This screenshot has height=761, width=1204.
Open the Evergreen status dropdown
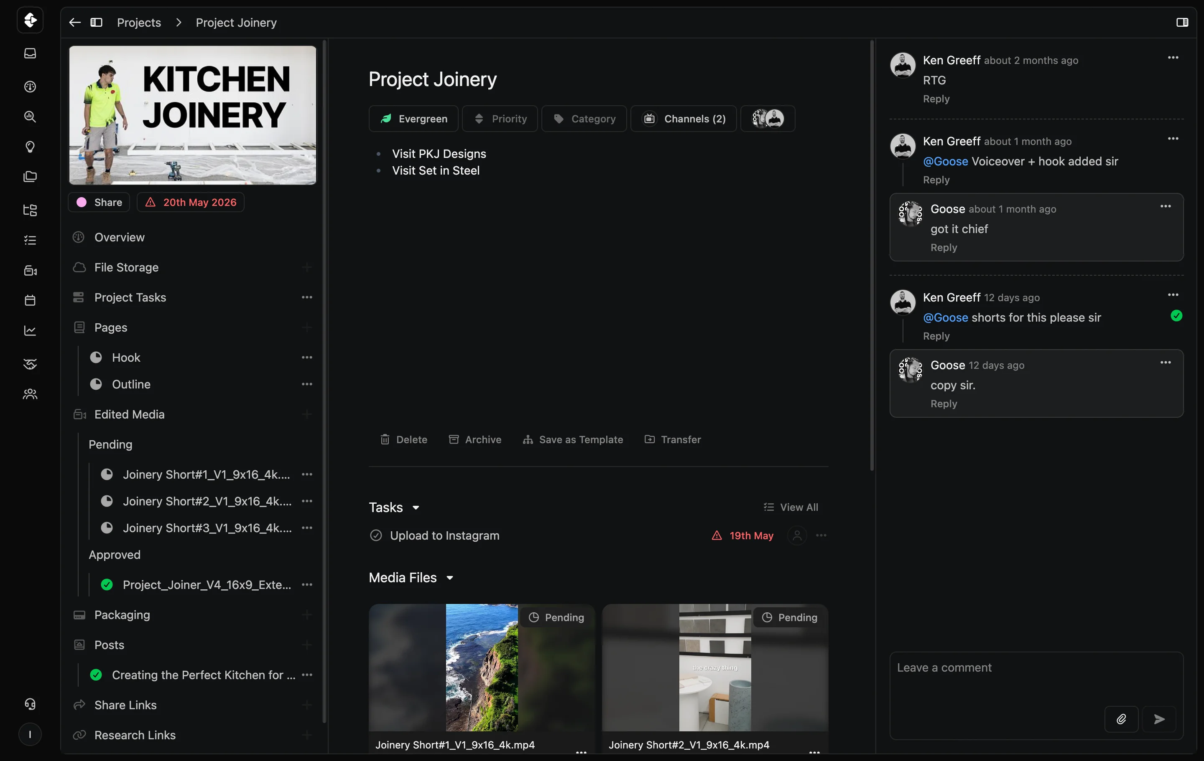tap(413, 119)
